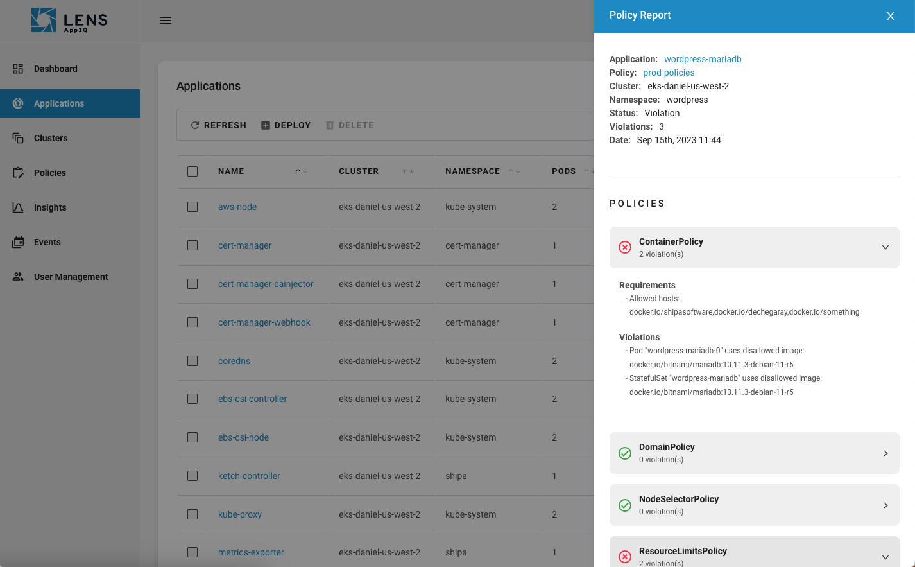Click the Allowed hosts requirement value
The width and height of the screenshot is (915, 567).
tap(744, 312)
